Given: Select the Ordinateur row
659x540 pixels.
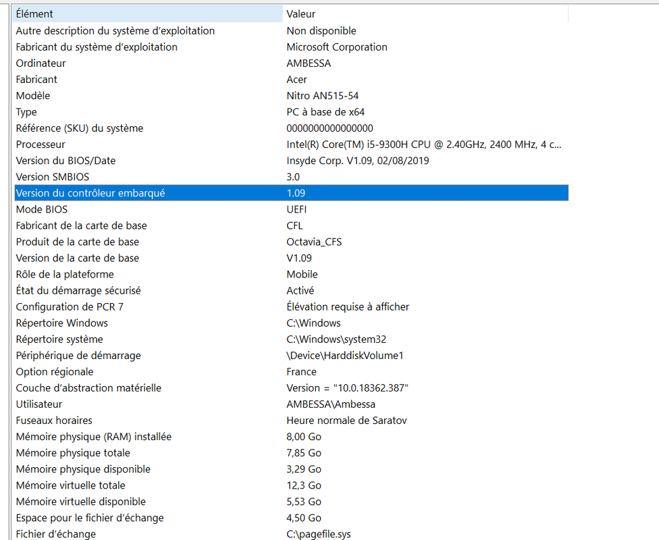Looking at the screenshot, I should click(291, 63).
